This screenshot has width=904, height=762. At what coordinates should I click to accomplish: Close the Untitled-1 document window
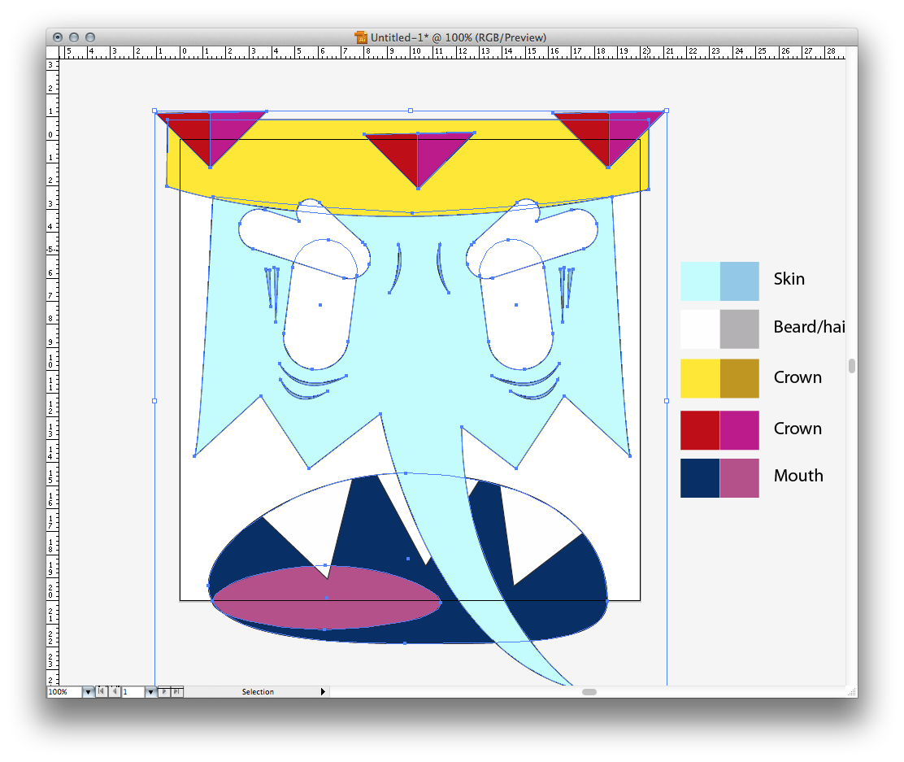(58, 37)
